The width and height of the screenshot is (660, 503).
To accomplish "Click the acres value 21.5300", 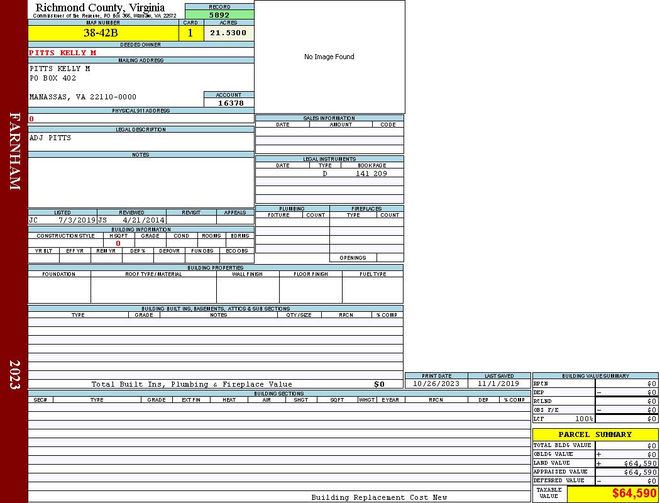I will (228, 33).
